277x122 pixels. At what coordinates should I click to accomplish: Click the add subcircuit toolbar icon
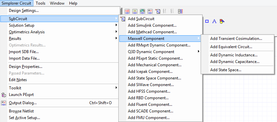158,11
